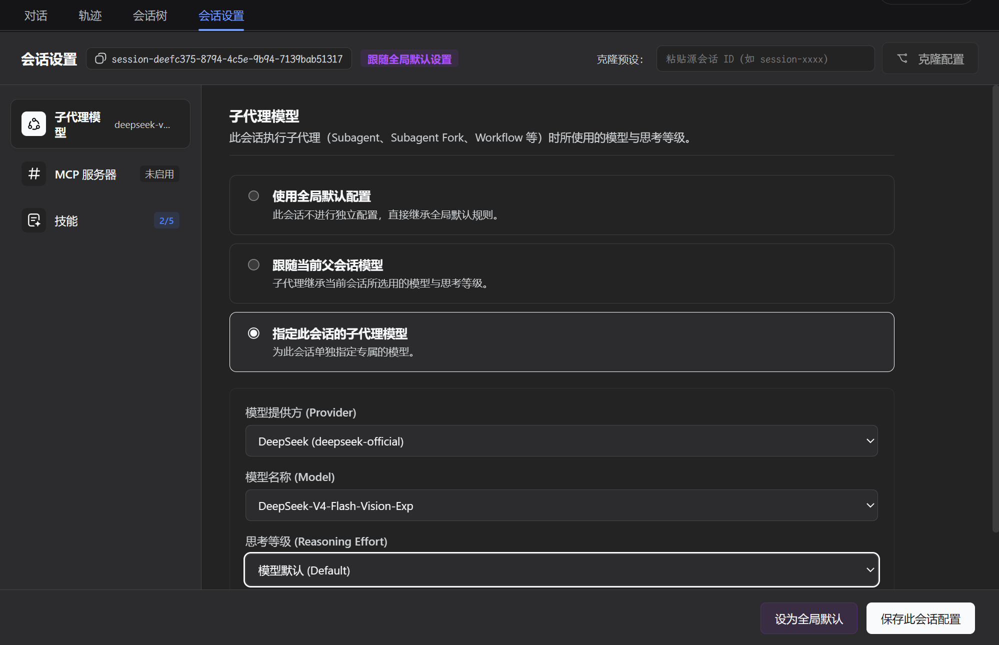Viewport: 999px width, 645px height.
Task: Click 保存此会话配置 button
Action: (x=920, y=618)
